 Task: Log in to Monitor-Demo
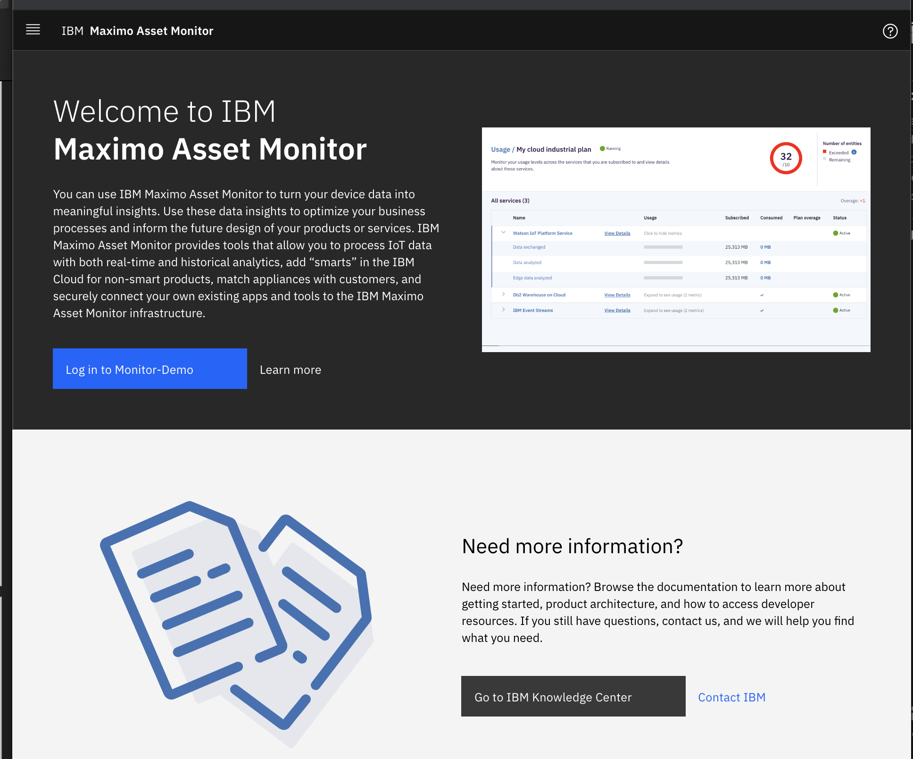(150, 369)
